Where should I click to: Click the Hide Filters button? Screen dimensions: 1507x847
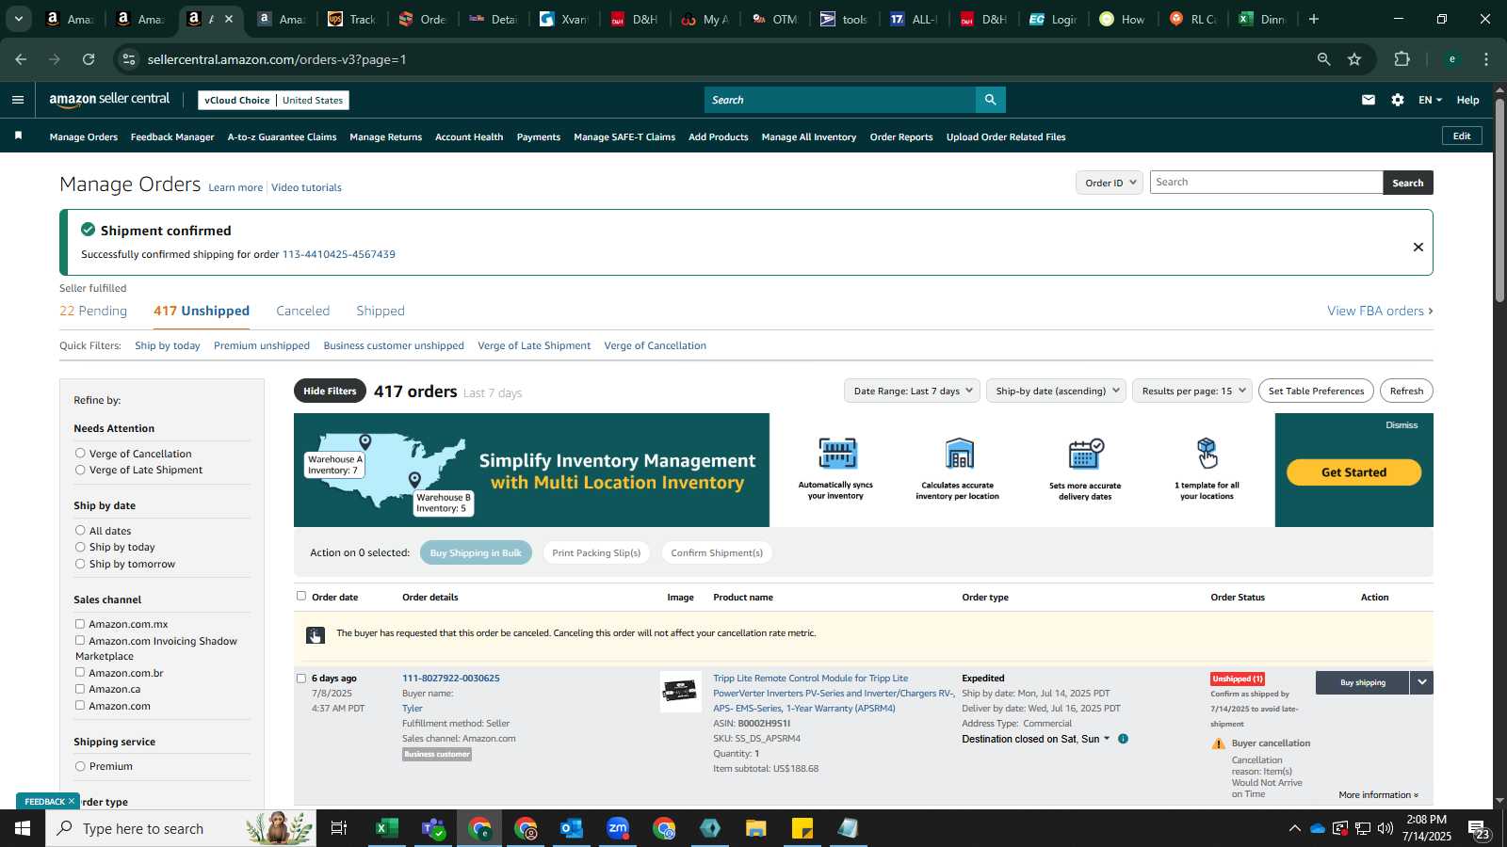[330, 391]
